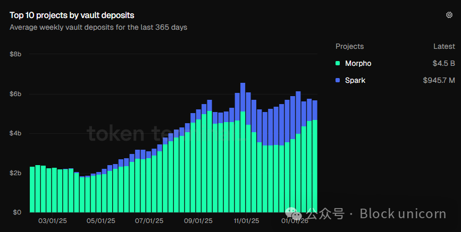Click the 09/01/25 x-axis date label

[x=198, y=220]
